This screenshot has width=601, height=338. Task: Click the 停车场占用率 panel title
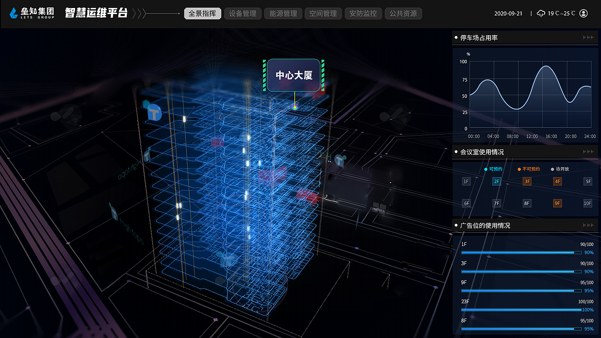pos(479,38)
